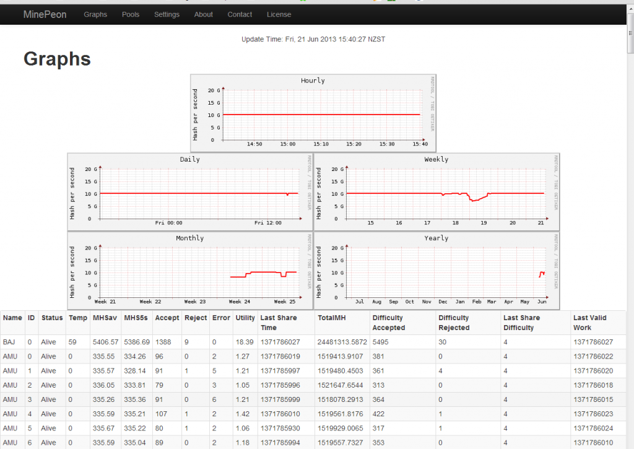This screenshot has width=634, height=449.
Task: Click the MinePeon brand link
Action: [x=45, y=15]
